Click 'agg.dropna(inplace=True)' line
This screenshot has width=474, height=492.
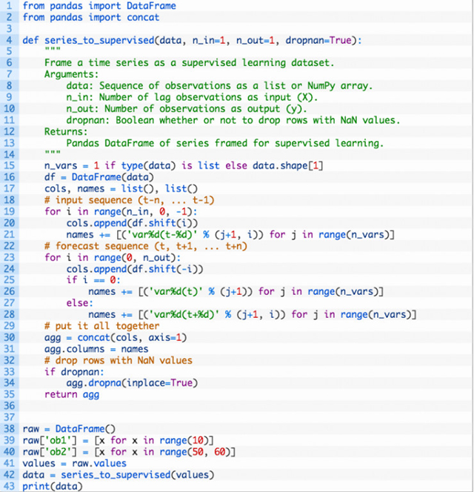[132, 383]
